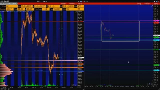Open the start date 13/04/2017 dropdown
This screenshot has height=90, width=160.
pos(27,6)
